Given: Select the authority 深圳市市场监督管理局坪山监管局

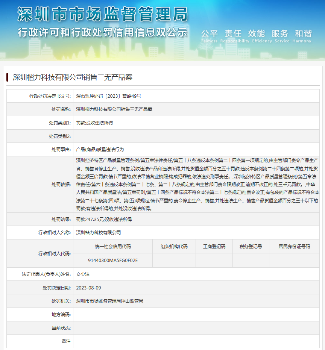Looking at the screenshot, I should pyautogui.click(x=109, y=301).
